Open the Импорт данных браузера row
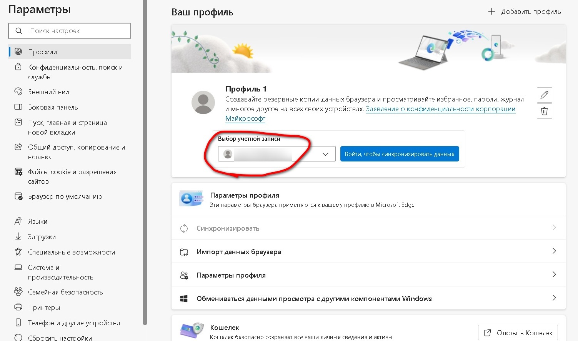Image resolution: width=578 pixels, height=341 pixels. coord(368,251)
